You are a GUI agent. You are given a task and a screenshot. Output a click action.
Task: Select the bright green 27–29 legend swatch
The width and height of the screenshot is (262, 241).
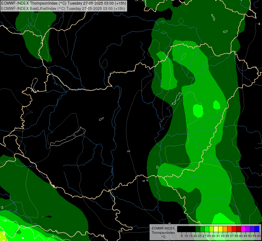207,229
